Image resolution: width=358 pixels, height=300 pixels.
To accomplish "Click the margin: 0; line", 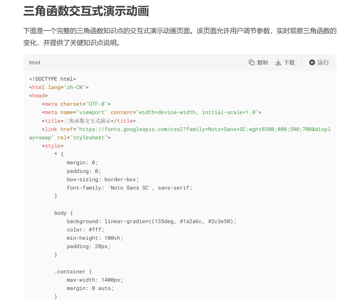I will point(82,163).
